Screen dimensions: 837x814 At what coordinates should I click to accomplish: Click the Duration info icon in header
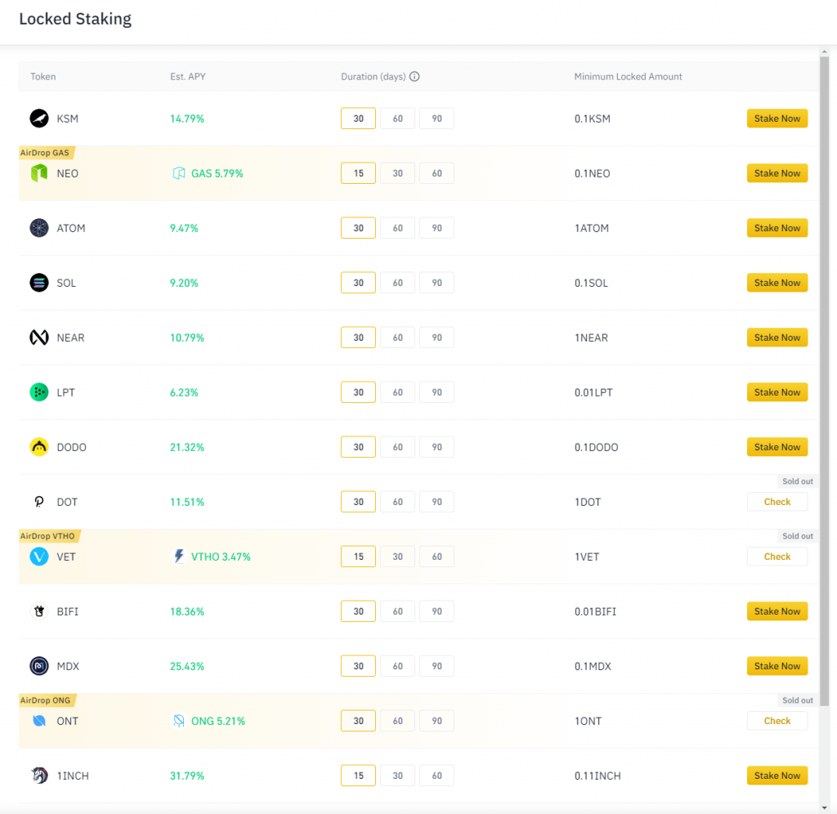tap(414, 77)
